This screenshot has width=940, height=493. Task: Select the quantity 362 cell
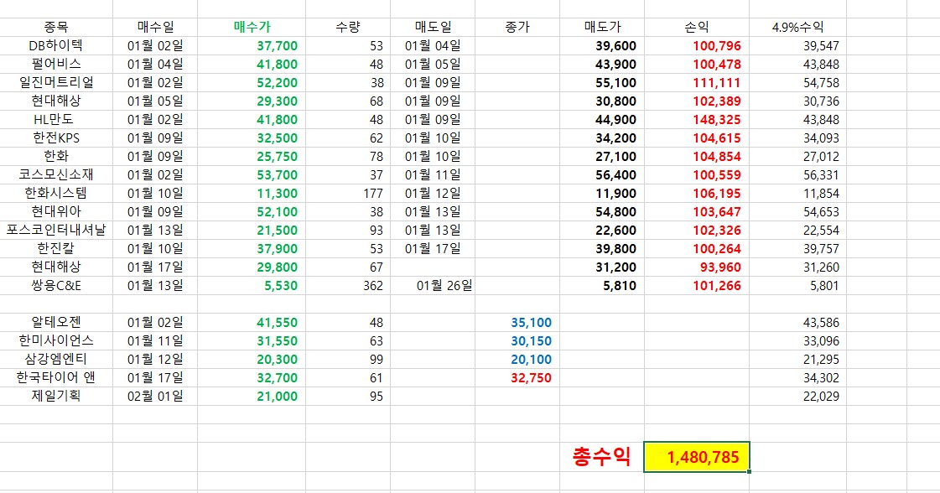tap(348, 285)
